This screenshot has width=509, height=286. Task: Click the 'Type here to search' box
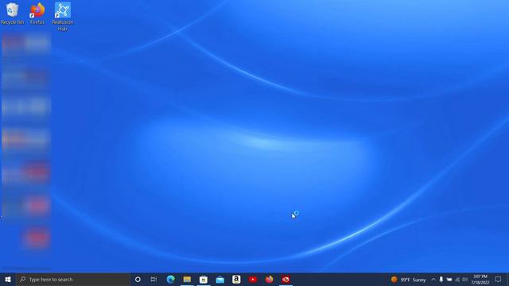(73, 279)
